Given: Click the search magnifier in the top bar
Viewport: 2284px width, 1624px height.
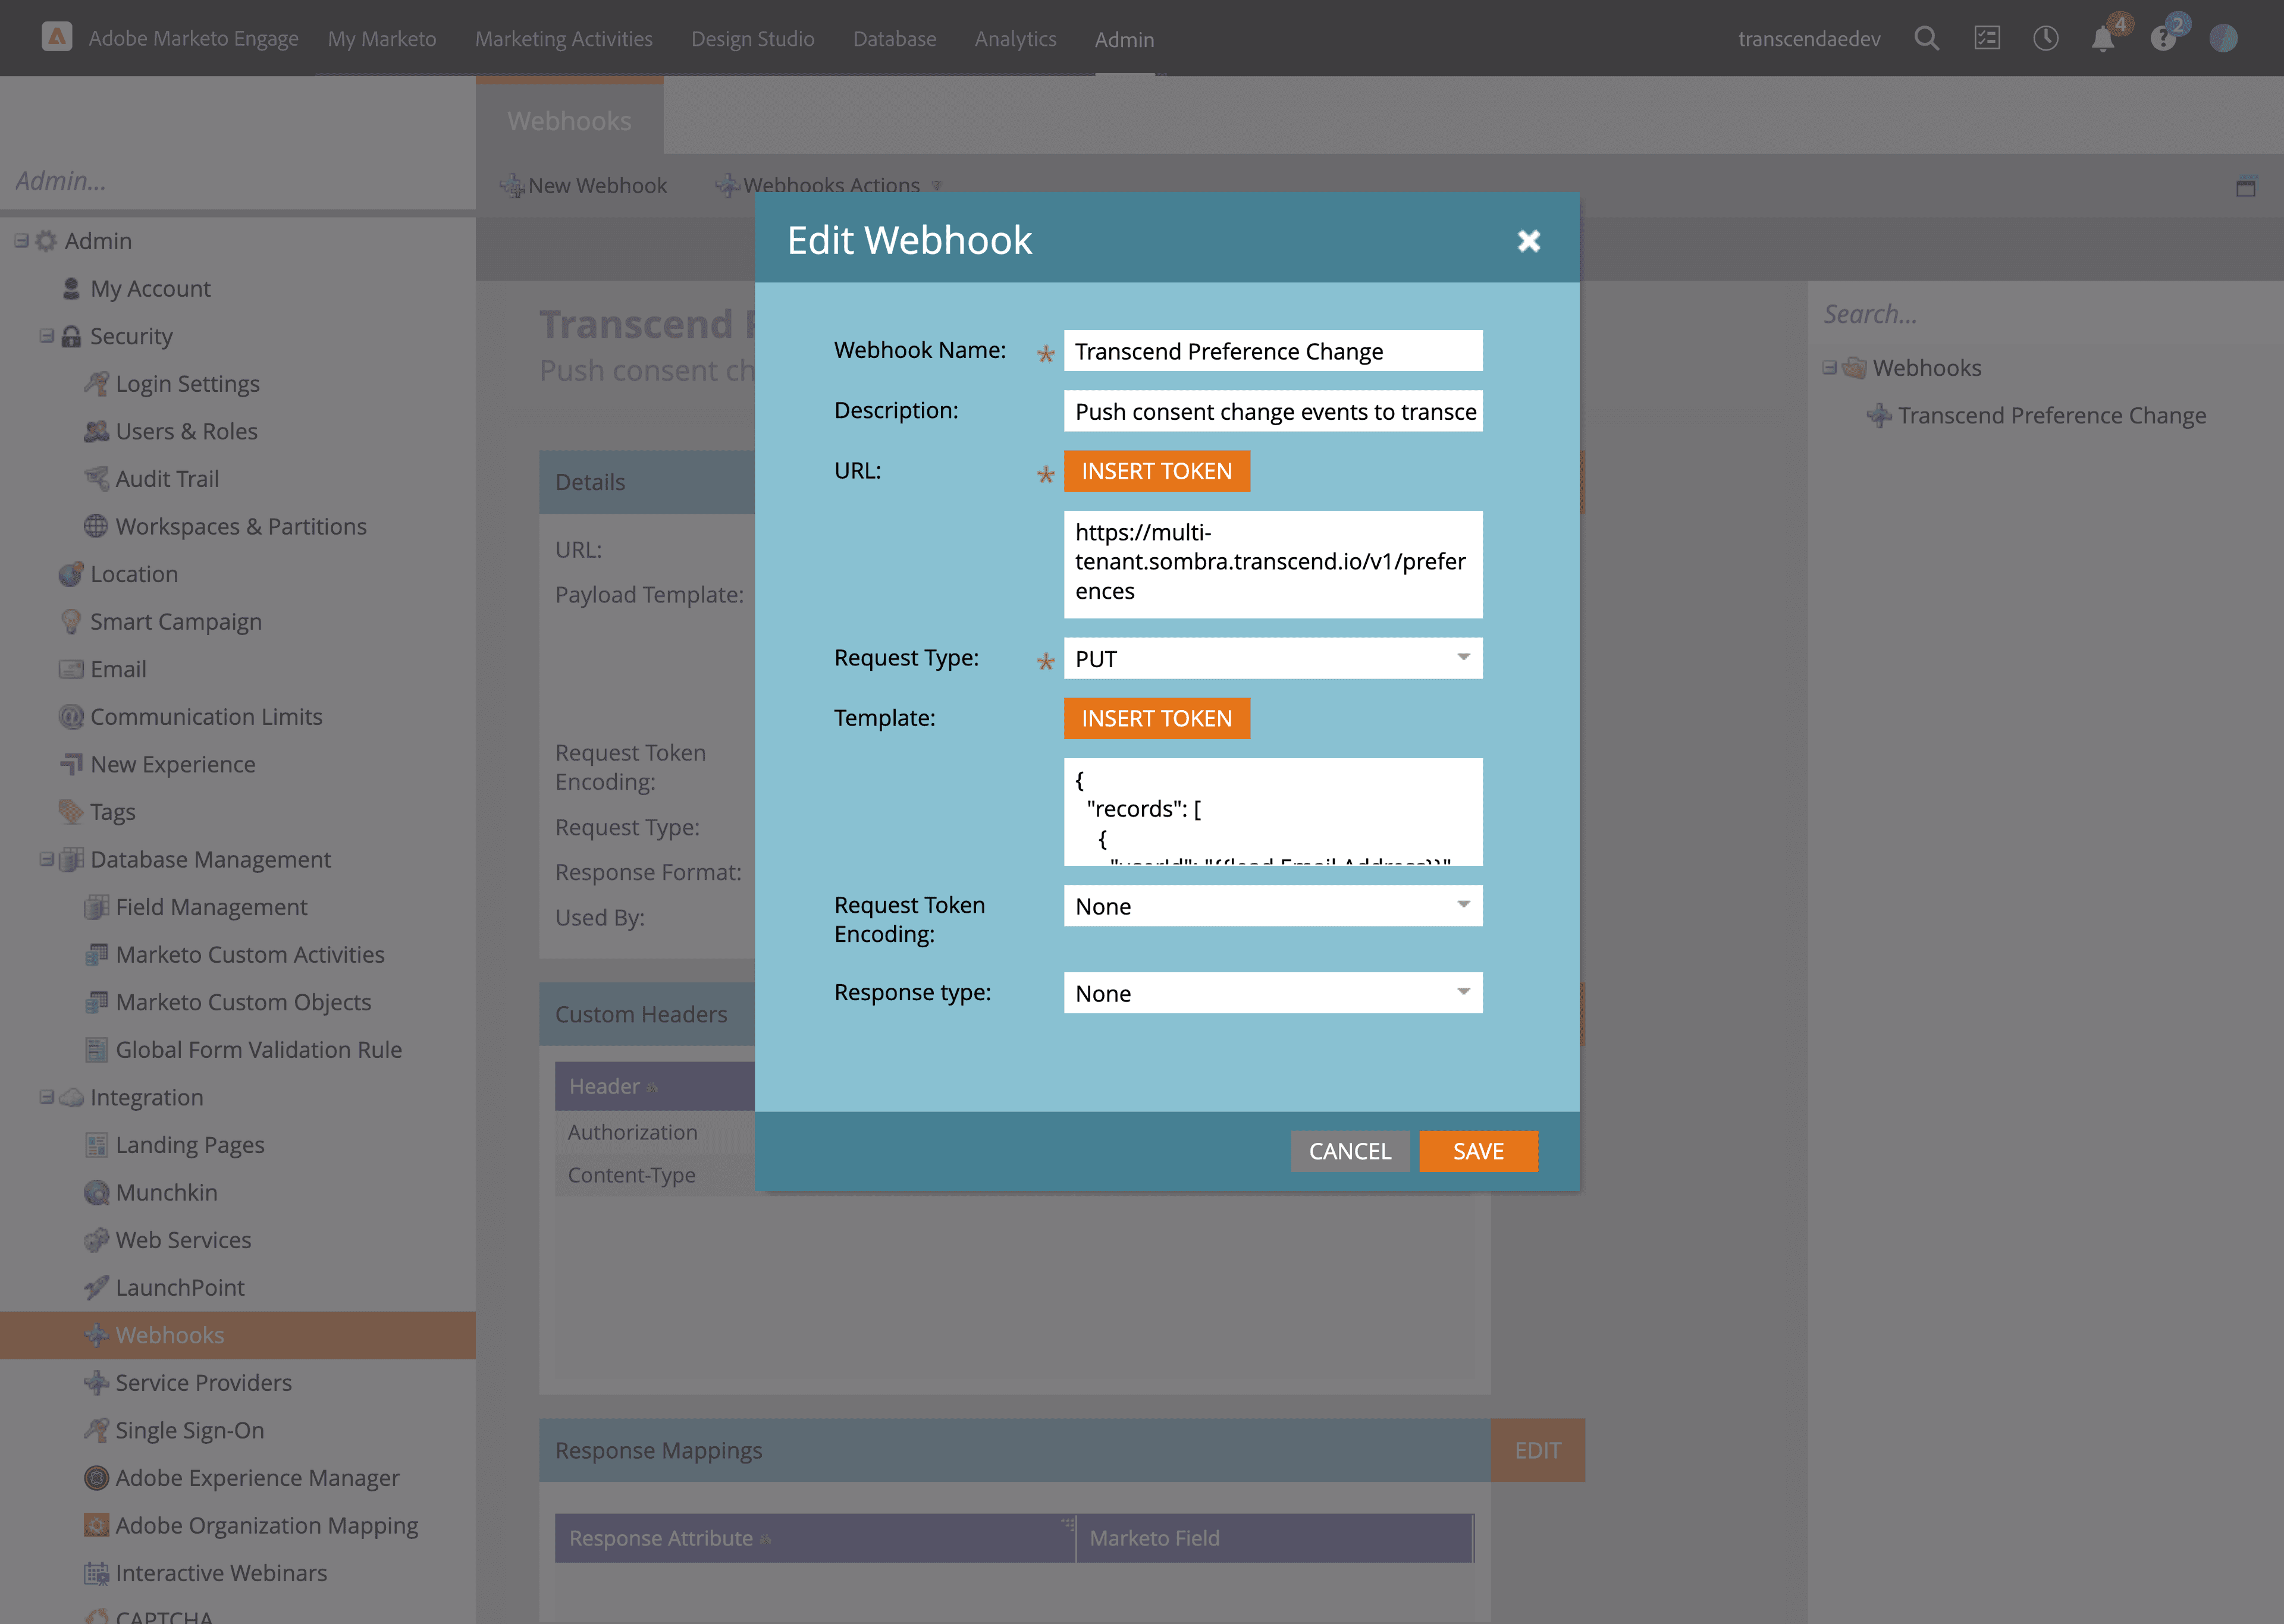Looking at the screenshot, I should point(1927,38).
